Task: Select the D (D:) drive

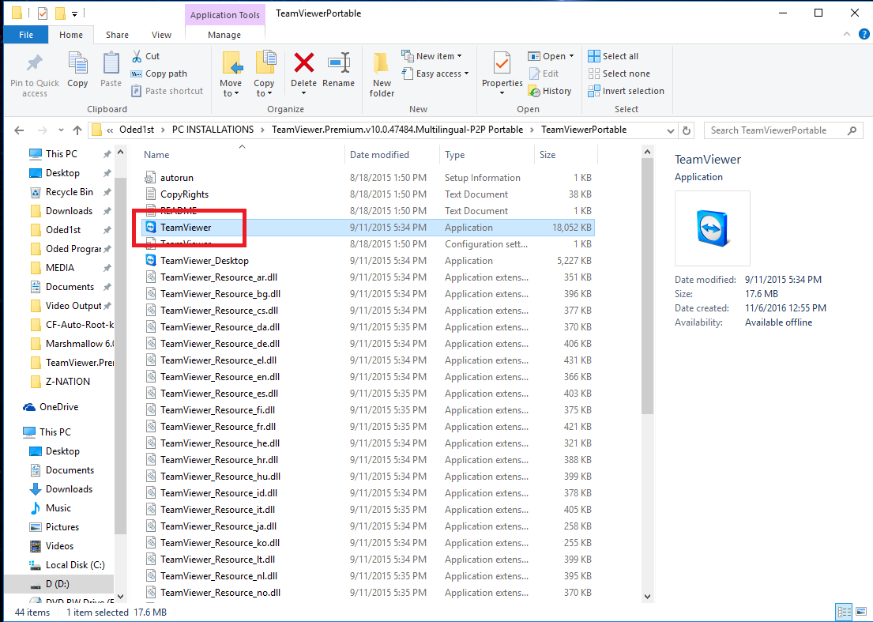Action: pyautogui.click(x=58, y=583)
